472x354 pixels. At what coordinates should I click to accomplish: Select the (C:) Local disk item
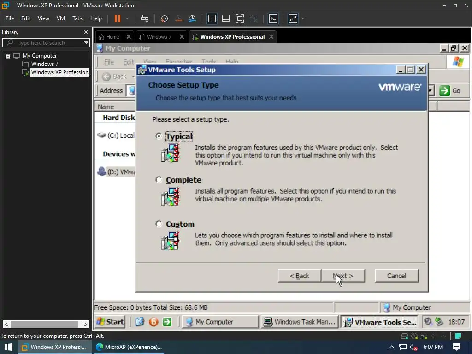click(116, 136)
